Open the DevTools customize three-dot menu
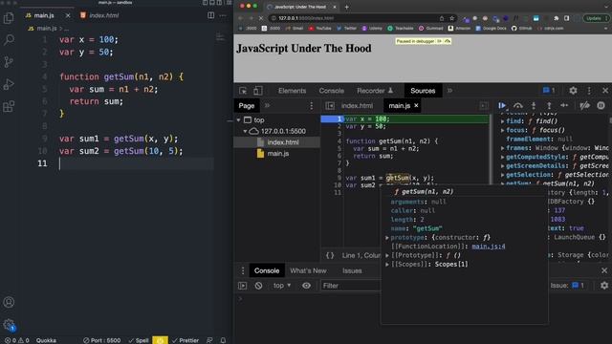Viewport: 612px width, 344px height. click(589, 91)
